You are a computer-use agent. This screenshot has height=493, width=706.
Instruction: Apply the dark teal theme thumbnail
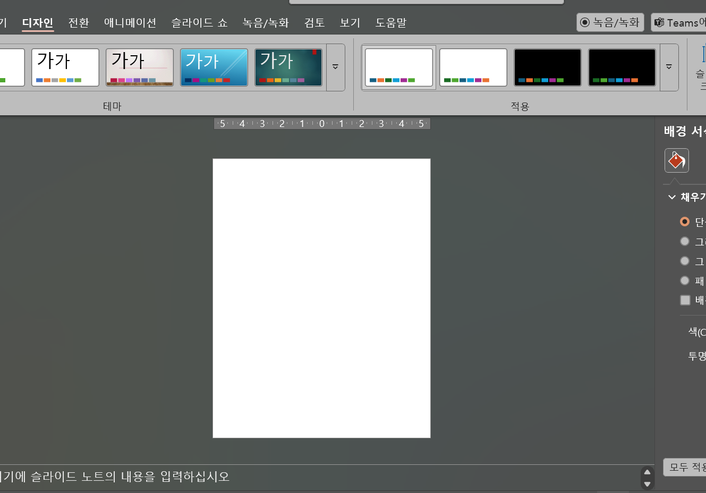pyautogui.click(x=288, y=67)
